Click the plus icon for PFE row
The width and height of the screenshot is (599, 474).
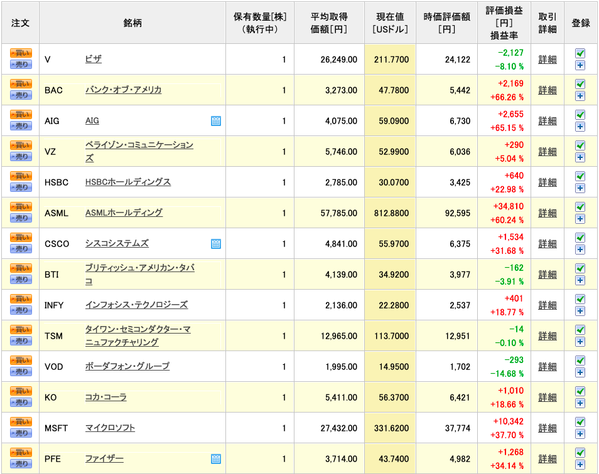tap(580, 465)
